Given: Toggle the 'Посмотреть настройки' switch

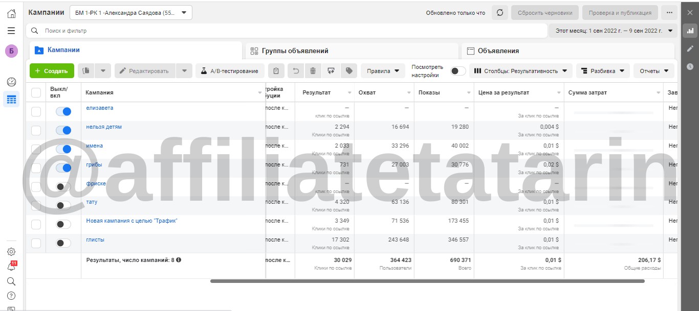Looking at the screenshot, I should click(458, 71).
